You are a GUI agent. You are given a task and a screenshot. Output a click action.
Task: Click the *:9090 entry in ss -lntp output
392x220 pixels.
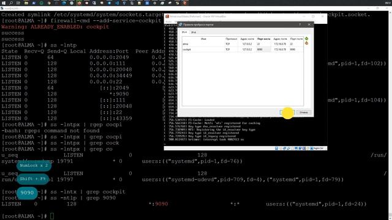click(x=119, y=94)
